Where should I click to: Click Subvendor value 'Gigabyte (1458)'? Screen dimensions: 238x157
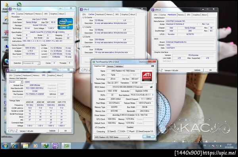(142, 91)
